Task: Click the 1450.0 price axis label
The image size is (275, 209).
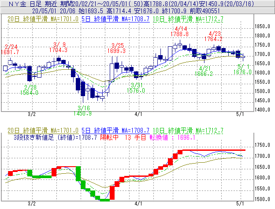Action: pyautogui.click(x=262, y=101)
